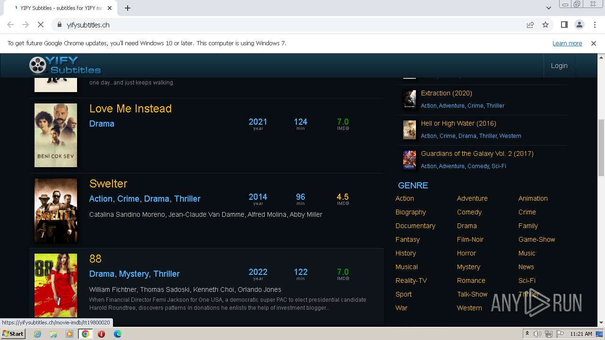Open the 88 movie title
The height and width of the screenshot is (340, 605).
point(95,259)
